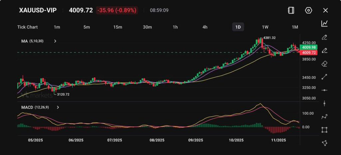The image size is (341, 155).
Task: Select the vertical line tool
Action: [324, 103]
